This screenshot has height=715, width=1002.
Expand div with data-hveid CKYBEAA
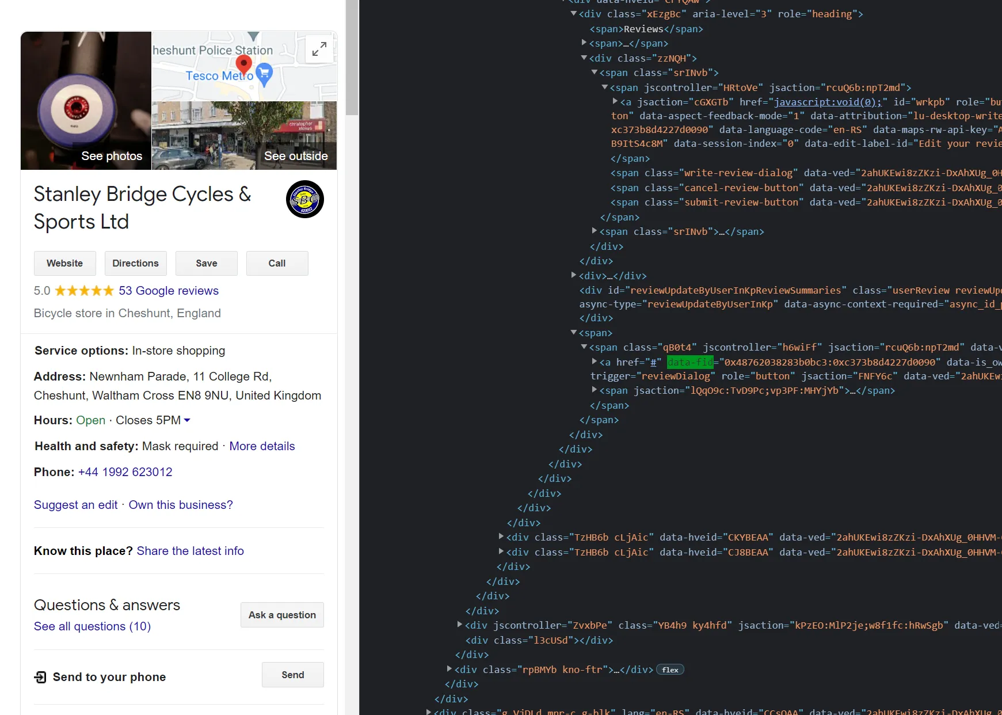(501, 537)
